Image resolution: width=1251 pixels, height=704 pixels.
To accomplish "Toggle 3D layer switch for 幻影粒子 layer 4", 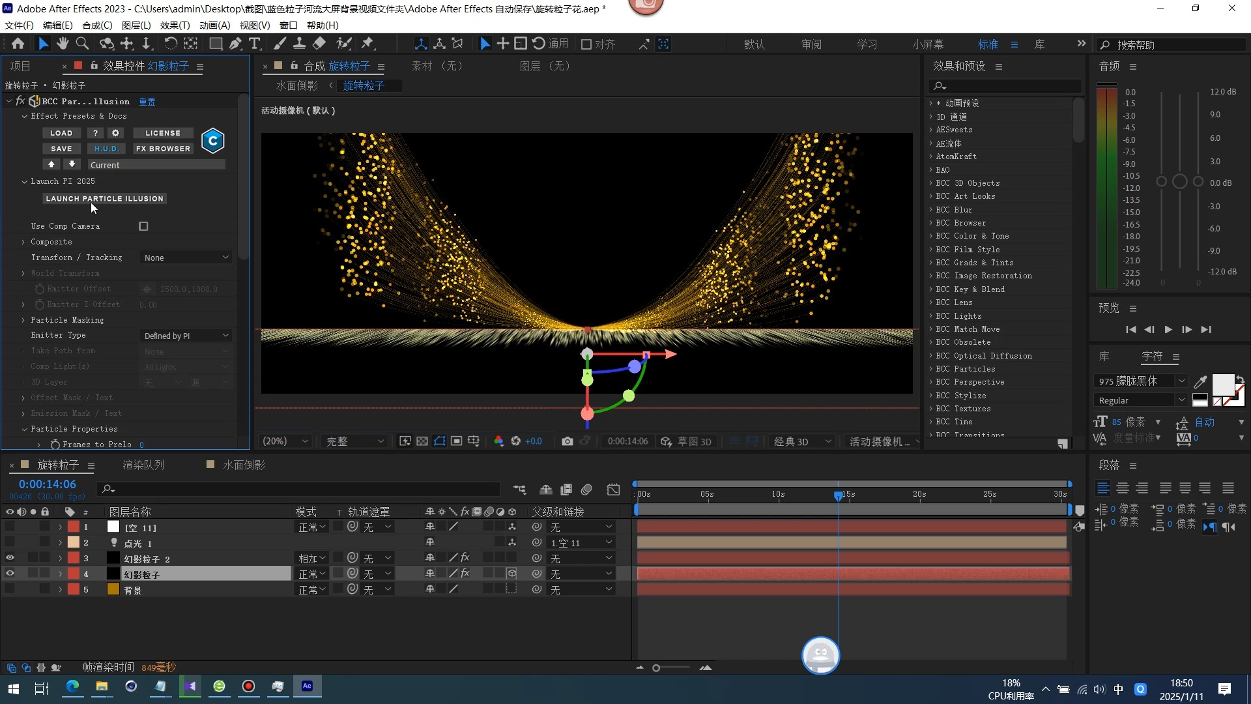I will [x=512, y=574].
